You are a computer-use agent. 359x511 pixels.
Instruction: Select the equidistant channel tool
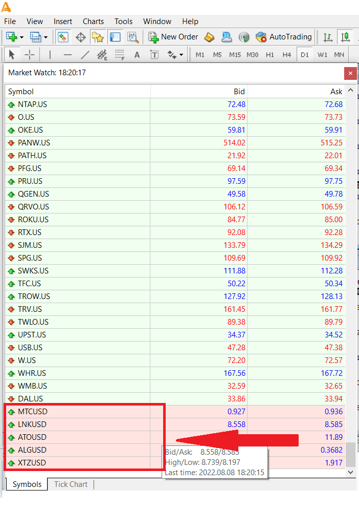click(x=102, y=55)
